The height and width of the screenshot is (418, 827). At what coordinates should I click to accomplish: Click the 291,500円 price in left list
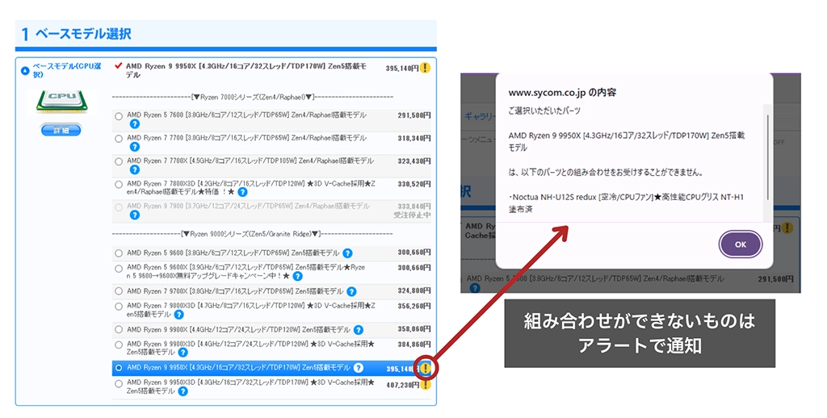(x=414, y=115)
